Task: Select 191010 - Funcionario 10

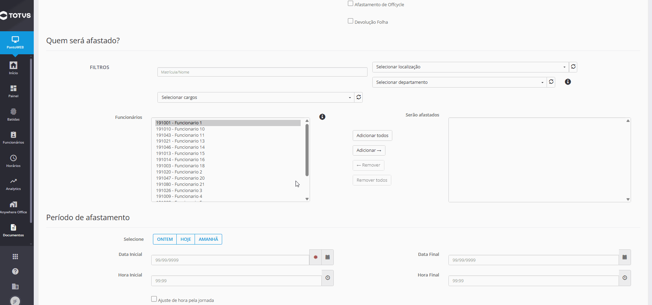Action: 228,129
